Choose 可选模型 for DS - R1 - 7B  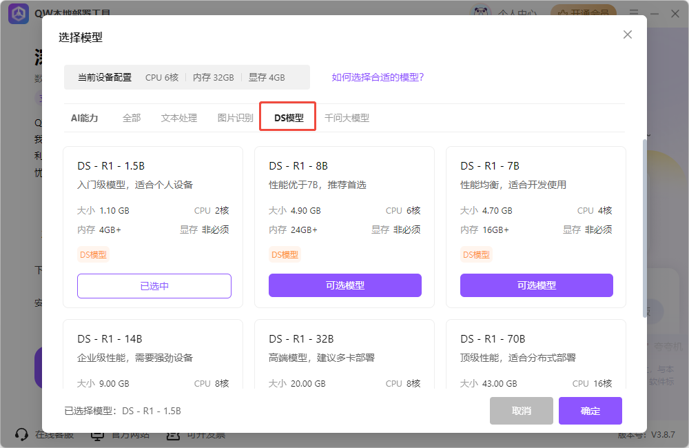click(537, 285)
